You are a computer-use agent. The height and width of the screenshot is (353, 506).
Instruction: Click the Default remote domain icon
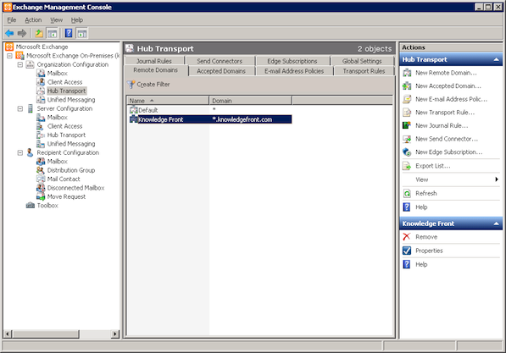click(134, 110)
